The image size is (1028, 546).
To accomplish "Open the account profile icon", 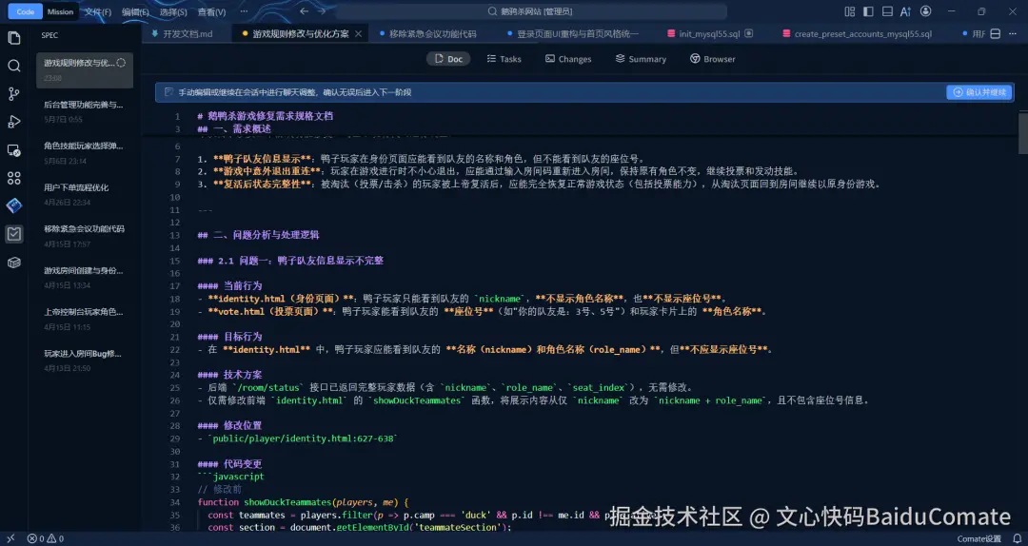I will [x=926, y=11].
